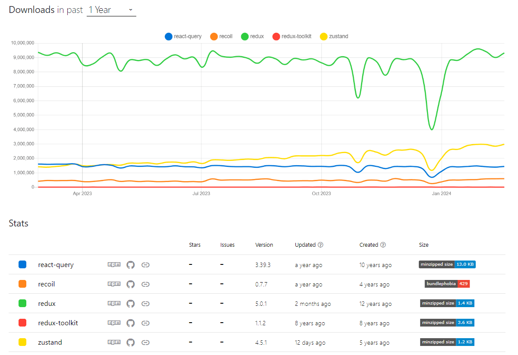The image size is (518, 355).
Task: Click the Stars column header
Action: (x=195, y=245)
